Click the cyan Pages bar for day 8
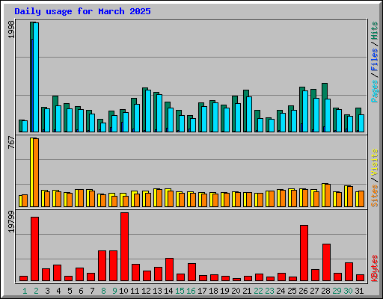 [103, 127]
